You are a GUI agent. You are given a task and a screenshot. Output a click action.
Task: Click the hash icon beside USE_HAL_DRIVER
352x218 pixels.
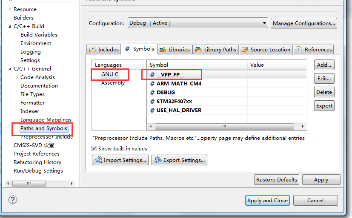click(152, 110)
